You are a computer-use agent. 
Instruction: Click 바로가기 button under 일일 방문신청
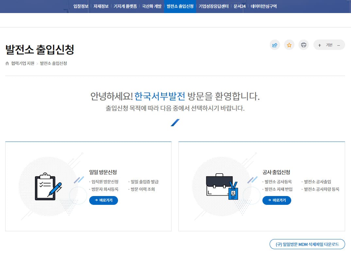103,200
